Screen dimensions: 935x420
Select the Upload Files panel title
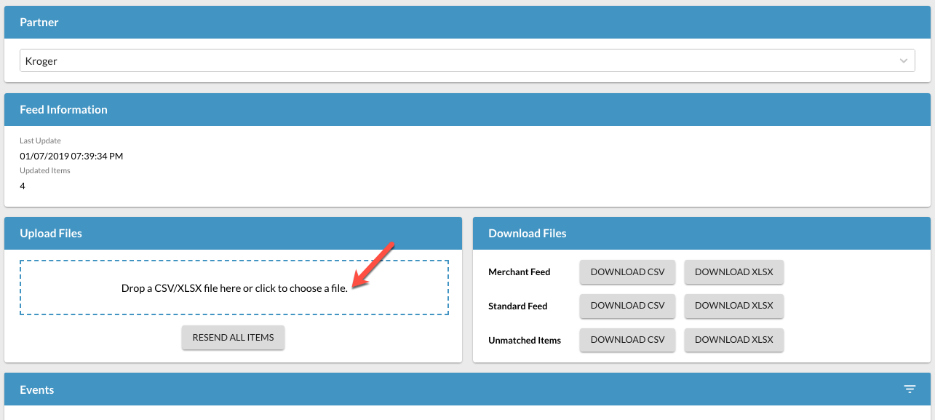click(51, 234)
